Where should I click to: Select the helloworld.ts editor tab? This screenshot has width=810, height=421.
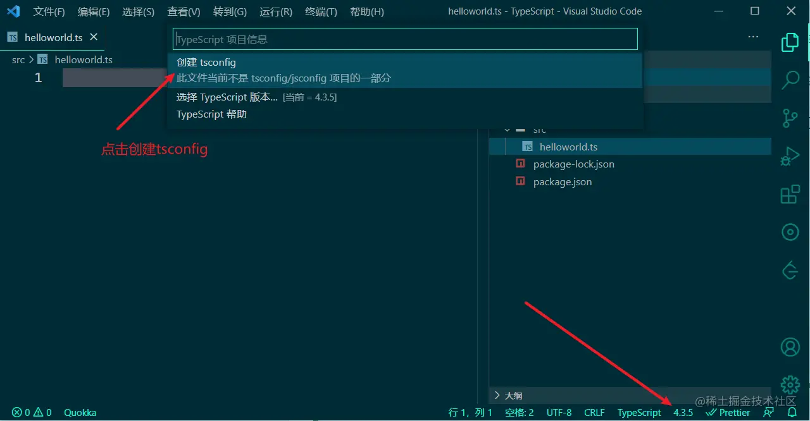pos(52,37)
